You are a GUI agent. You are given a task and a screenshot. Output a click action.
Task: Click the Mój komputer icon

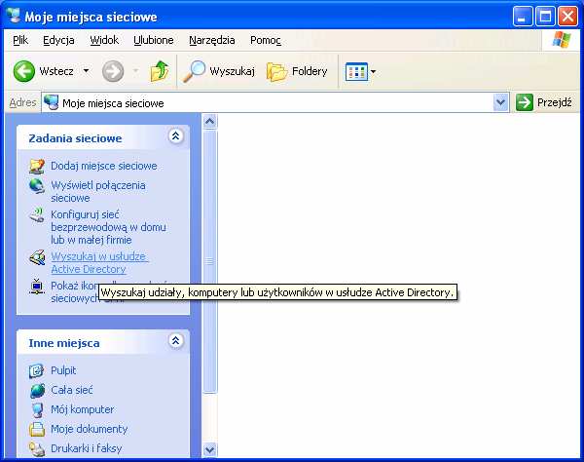(37, 409)
